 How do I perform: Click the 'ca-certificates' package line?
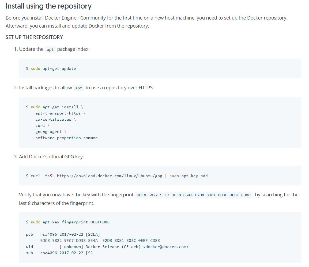(53, 119)
